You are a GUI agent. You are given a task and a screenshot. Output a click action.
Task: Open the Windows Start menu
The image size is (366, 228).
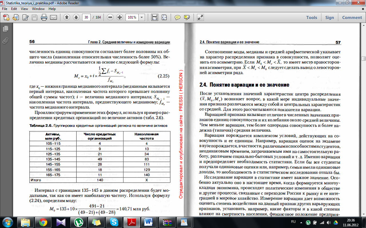tap(7, 222)
